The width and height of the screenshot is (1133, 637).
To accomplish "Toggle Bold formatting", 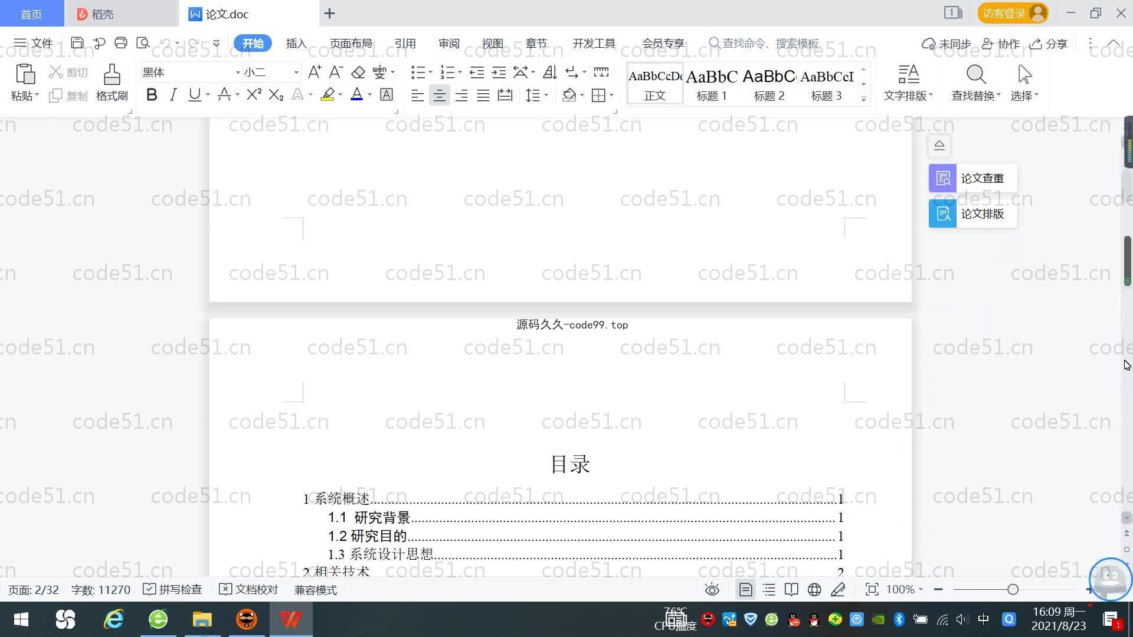I will (152, 94).
